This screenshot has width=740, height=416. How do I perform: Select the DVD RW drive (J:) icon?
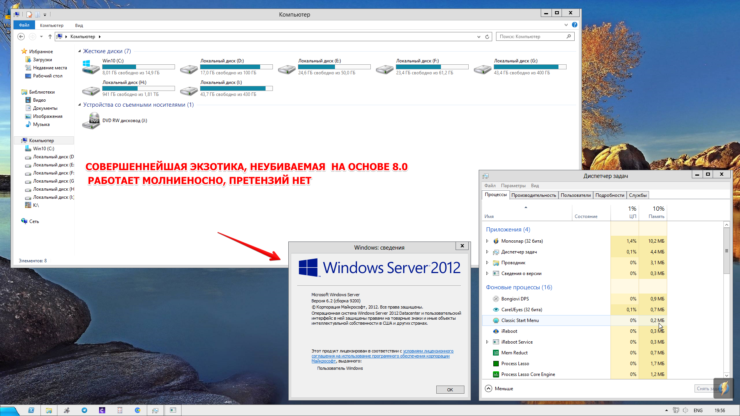point(91,121)
